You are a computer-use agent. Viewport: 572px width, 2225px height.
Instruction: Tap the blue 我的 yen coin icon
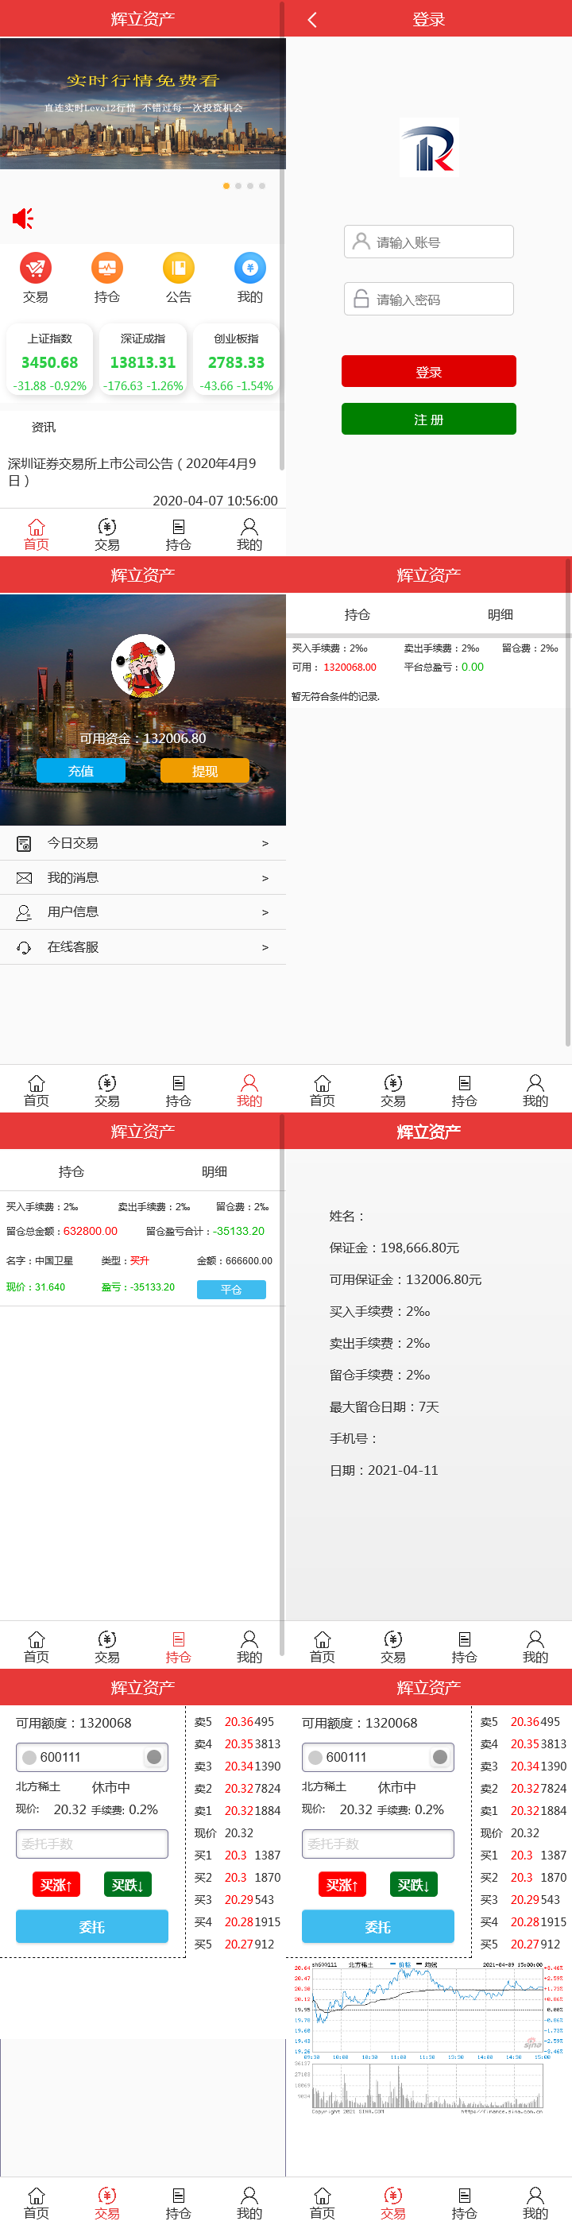point(249,269)
